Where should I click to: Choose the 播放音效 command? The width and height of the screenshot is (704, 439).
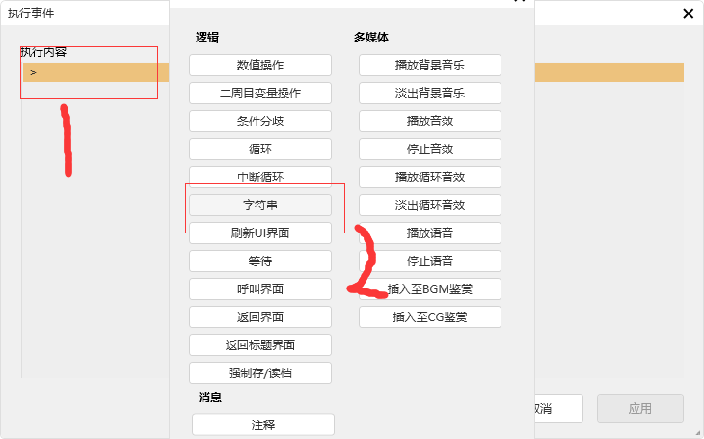430,122
